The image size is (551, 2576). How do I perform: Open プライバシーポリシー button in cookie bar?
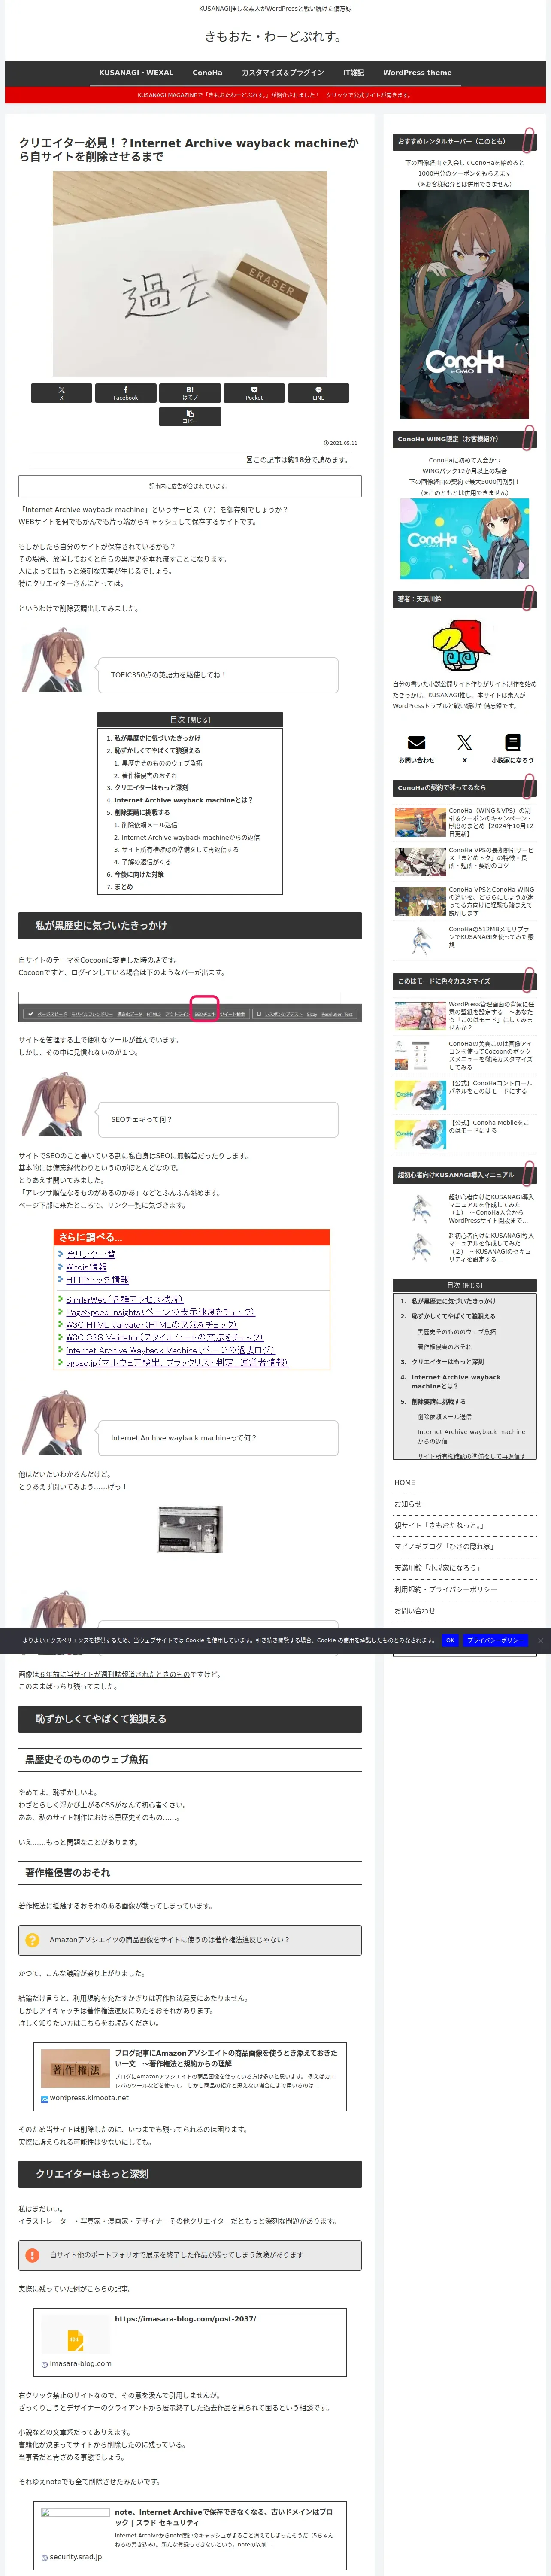[x=495, y=1640]
